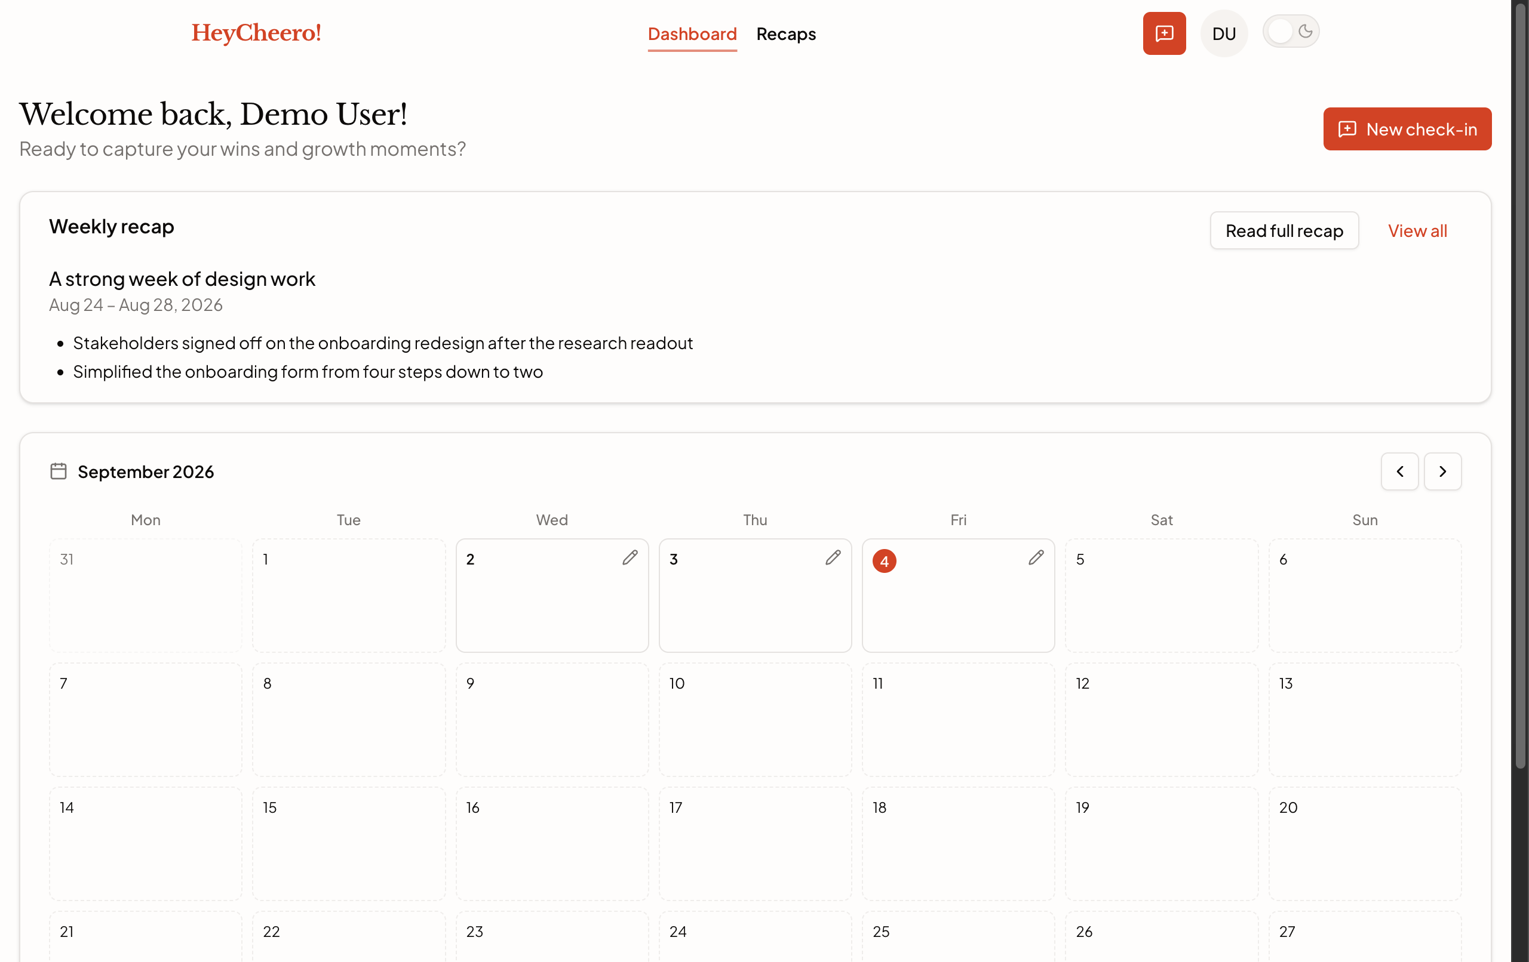The height and width of the screenshot is (962, 1529).
Task: Click the red check-in icon in header
Action: pos(1164,33)
